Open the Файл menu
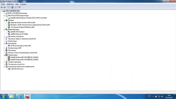The width and height of the screenshot is (176, 99). 3,4
